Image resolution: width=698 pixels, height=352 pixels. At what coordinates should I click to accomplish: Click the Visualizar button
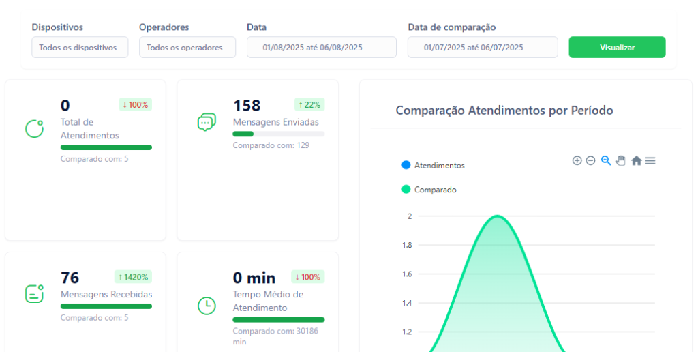coord(617,47)
